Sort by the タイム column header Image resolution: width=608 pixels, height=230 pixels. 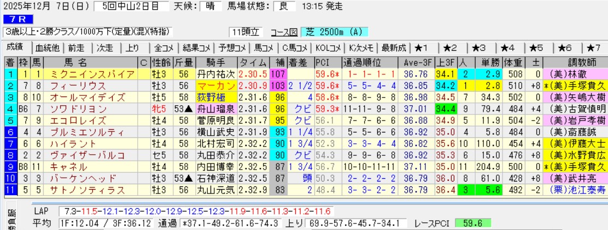(x=254, y=62)
